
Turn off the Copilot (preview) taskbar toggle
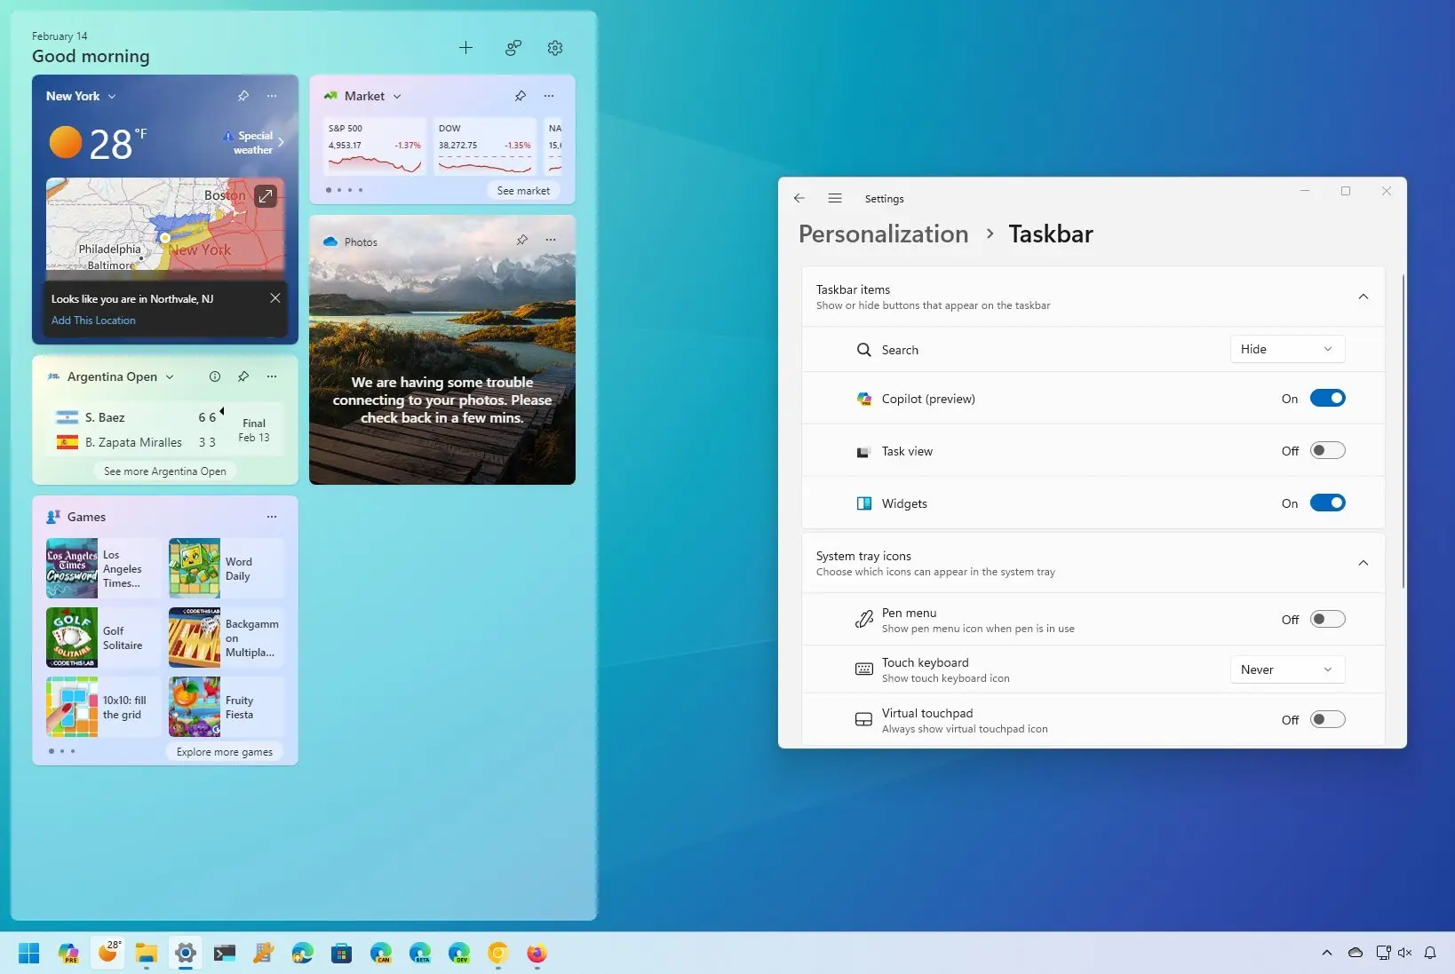click(x=1327, y=398)
